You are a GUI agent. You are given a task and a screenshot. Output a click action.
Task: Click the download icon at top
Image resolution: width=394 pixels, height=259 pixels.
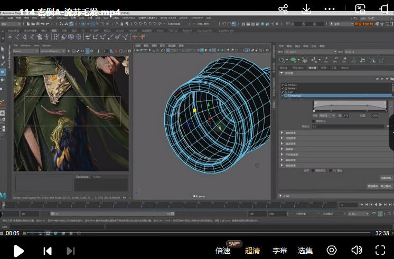click(306, 9)
